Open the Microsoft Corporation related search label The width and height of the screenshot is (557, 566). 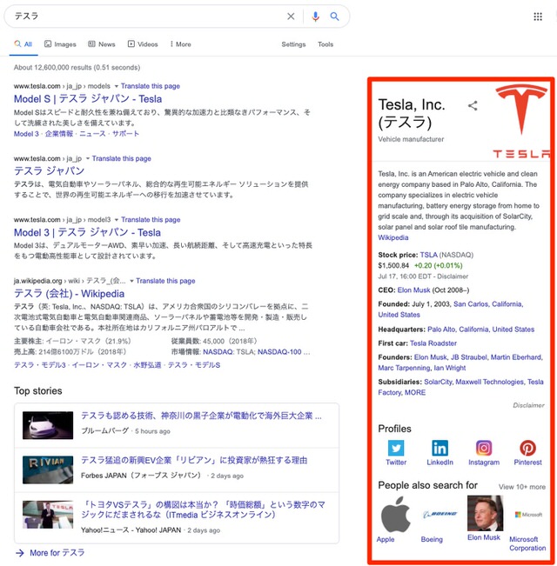pyautogui.click(x=527, y=543)
